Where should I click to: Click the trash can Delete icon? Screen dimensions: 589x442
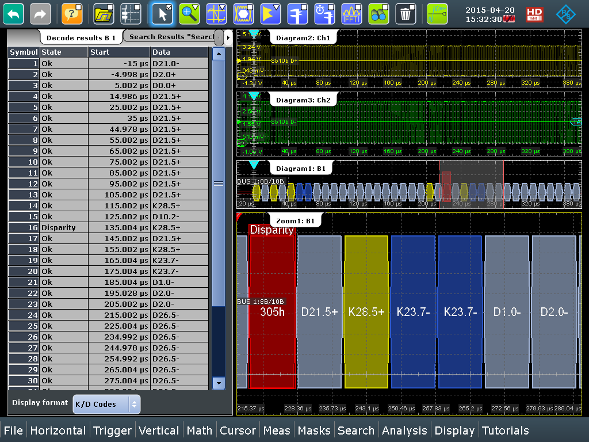coord(406,14)
